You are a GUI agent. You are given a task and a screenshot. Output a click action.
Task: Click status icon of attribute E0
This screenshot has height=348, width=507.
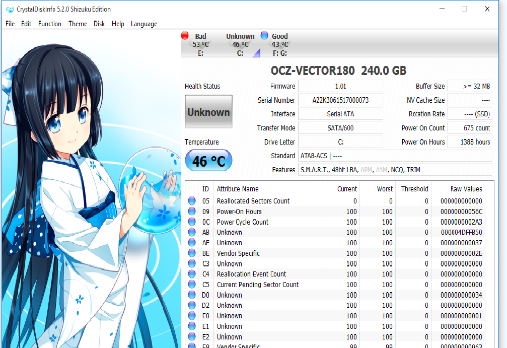[x=192, y=316]
